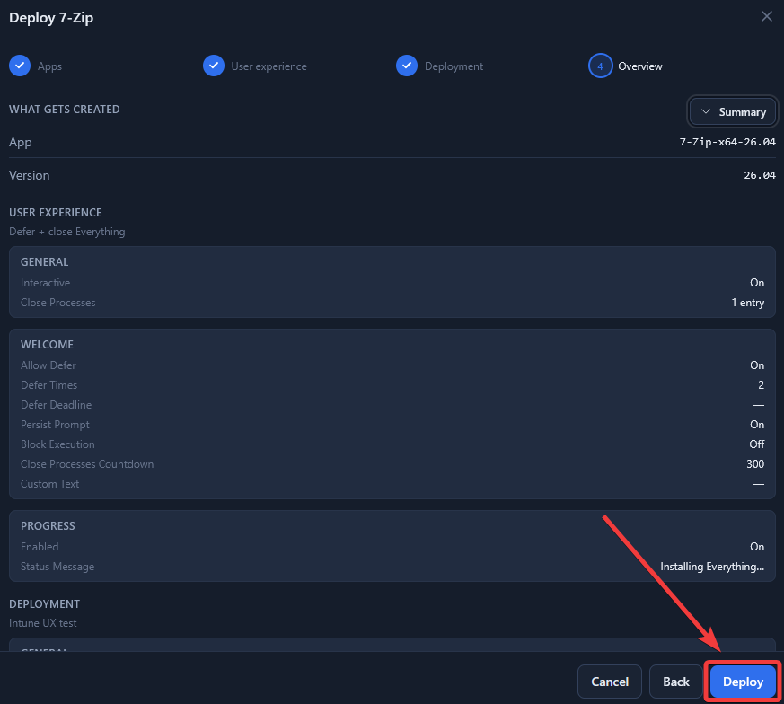Click Block Execution value Off
Image resolution: width=784 pixels, height=704 pixels.
(756, 444)
